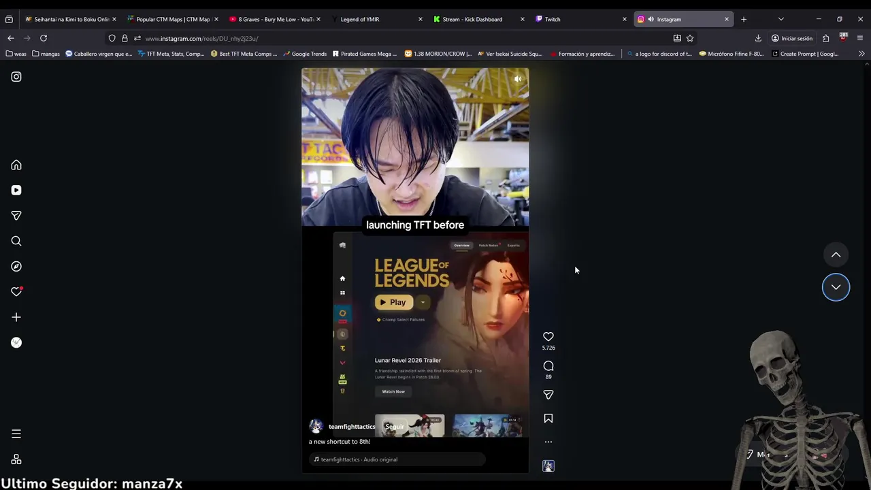Click 'Iniciar sesión' account button
871x490 pixels.
coord(792,38)
